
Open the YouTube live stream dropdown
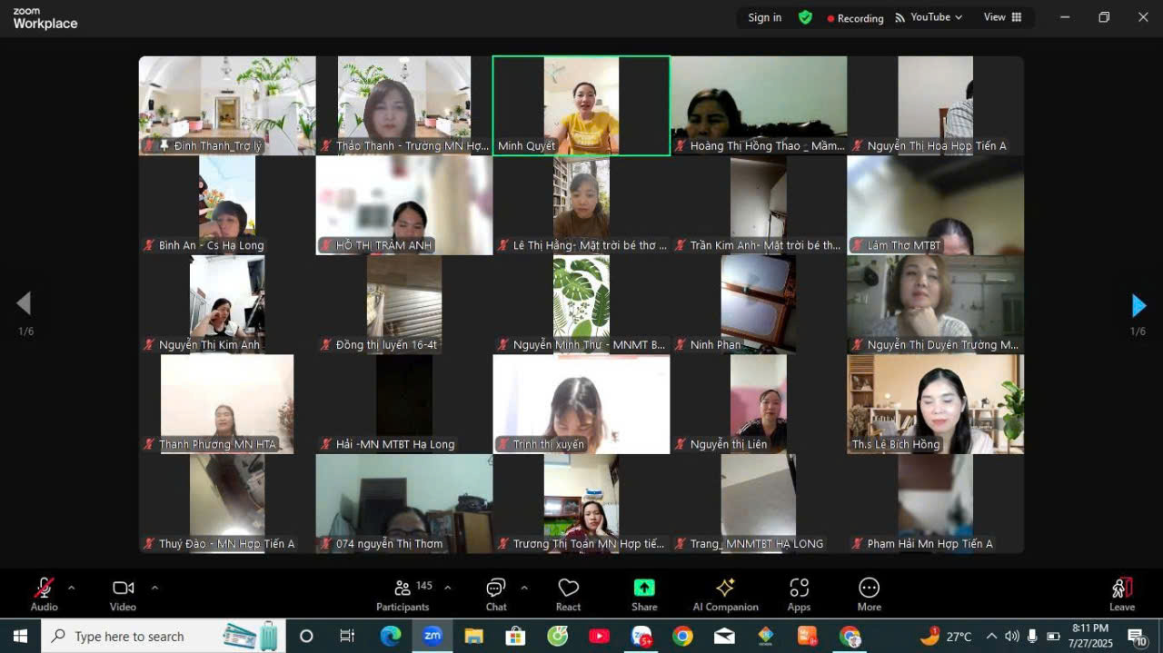929,17
